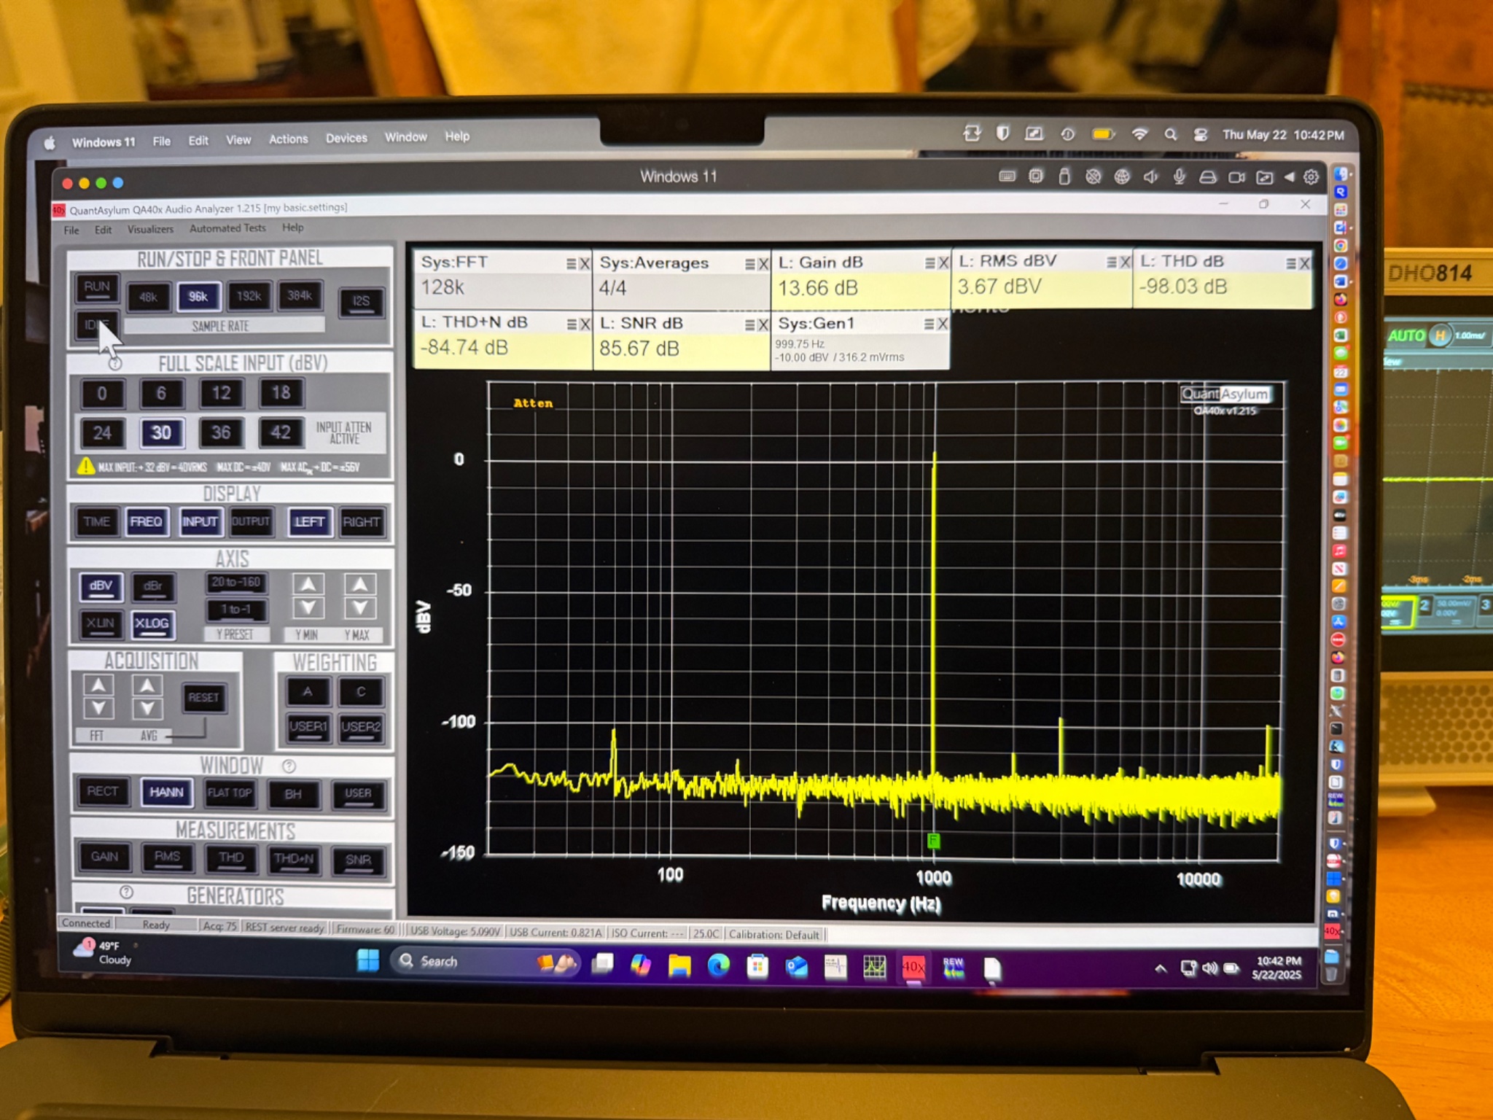The width and height of the screenshot is (1493, 1120).
Task: Close the L: Gain dB measurement tile
Action: tap(943, 263)
